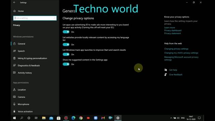
Task: Click the volume icon in system tray
Action: [x=178, y=118]
